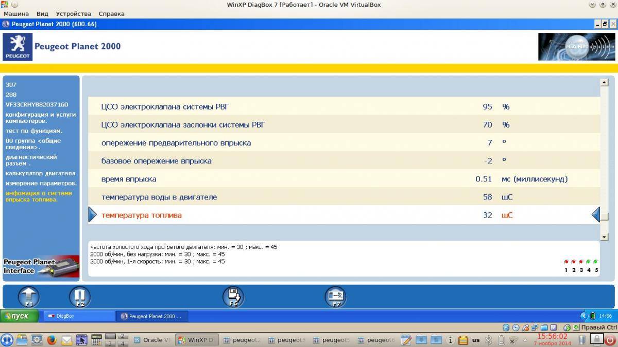This screenshot has height=347, width=618.
Task: Click the F5 save icon
Action: coord(233,297)
